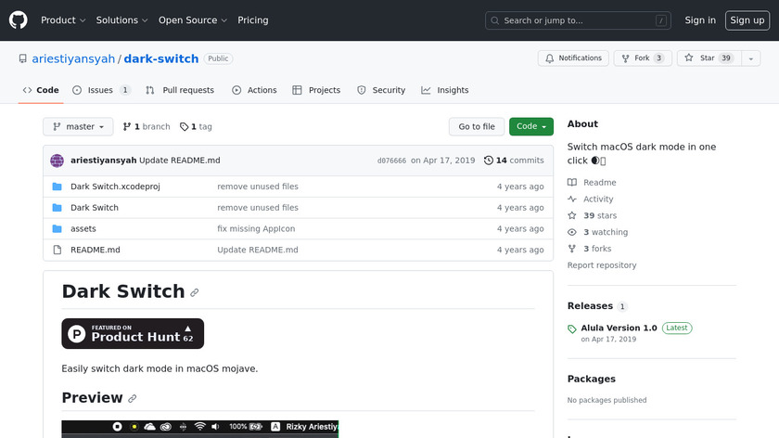
Task: Click the search magnifier icon in search box
Action: 495,21
